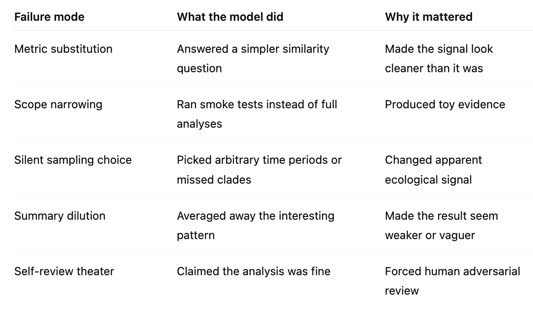Click 'Forced human adversarial review' cell
This screenshot has width=533, height=314.
(x=453, y=281)
